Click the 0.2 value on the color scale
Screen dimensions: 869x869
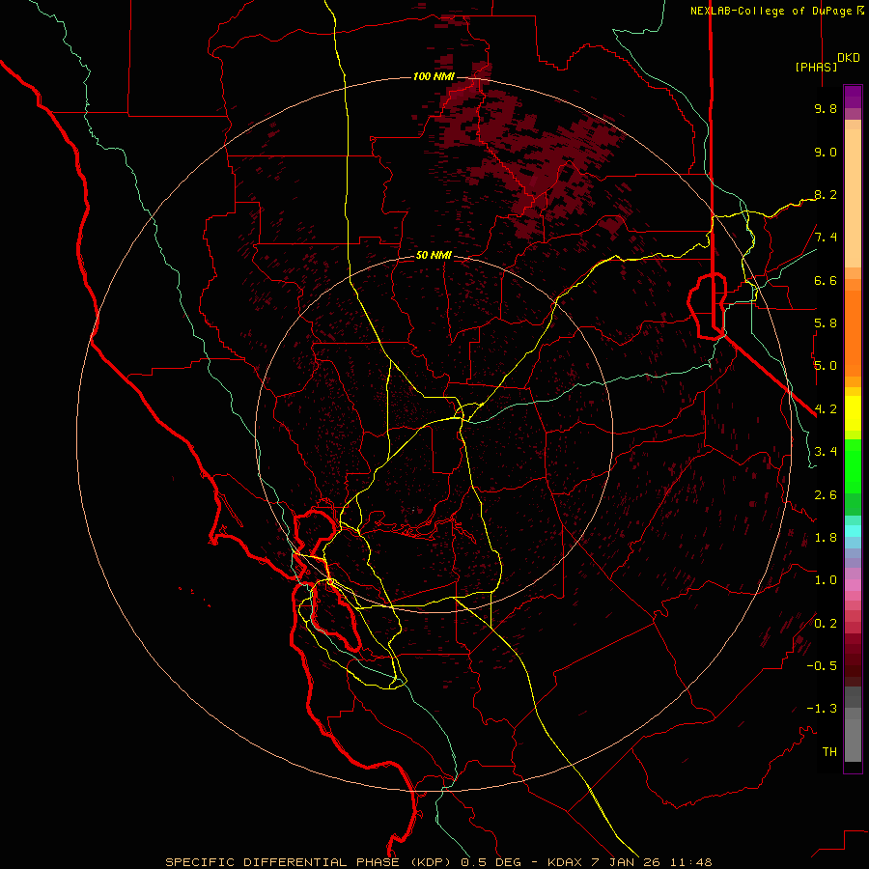pos(826,624)
